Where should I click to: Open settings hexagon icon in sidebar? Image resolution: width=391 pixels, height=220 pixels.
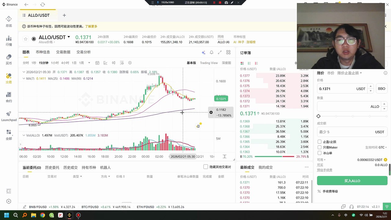[x=9, y=201]
